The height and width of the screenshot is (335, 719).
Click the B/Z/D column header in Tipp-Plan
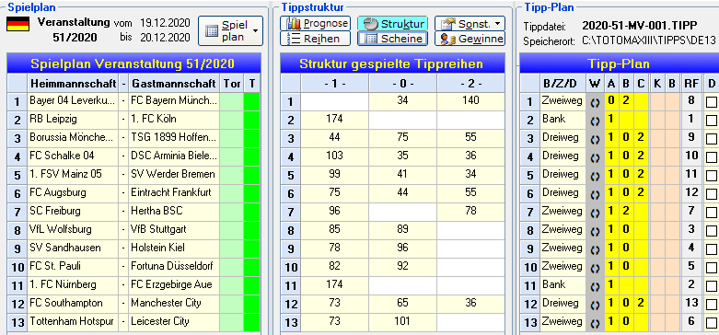pos(563,84)
